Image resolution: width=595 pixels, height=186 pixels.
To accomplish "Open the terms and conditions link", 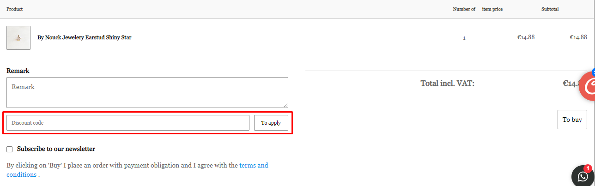I will click(137, 170).
